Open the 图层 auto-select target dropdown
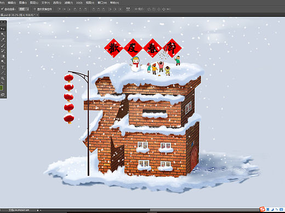The width and height of the screenshot is (285, 213). click(24, 9)
